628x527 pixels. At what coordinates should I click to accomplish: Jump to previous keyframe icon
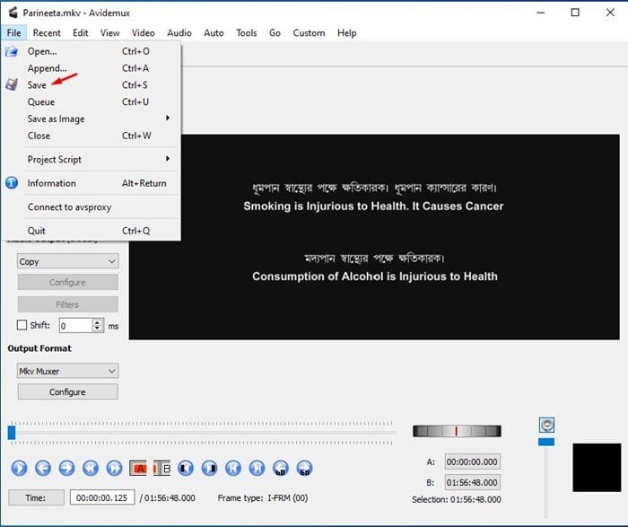(x=91, y=468)
